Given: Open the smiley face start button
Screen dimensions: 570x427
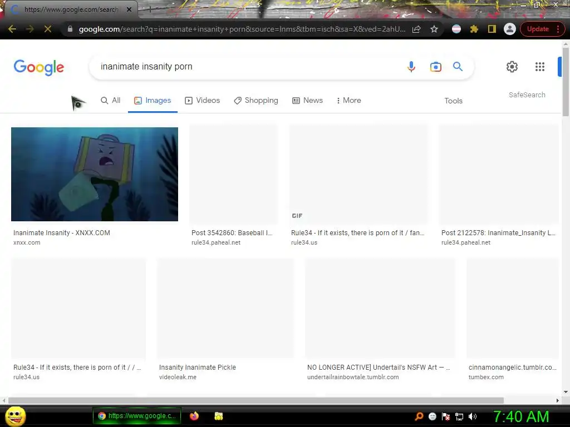Looking at the screenshot, I should 16,416.
